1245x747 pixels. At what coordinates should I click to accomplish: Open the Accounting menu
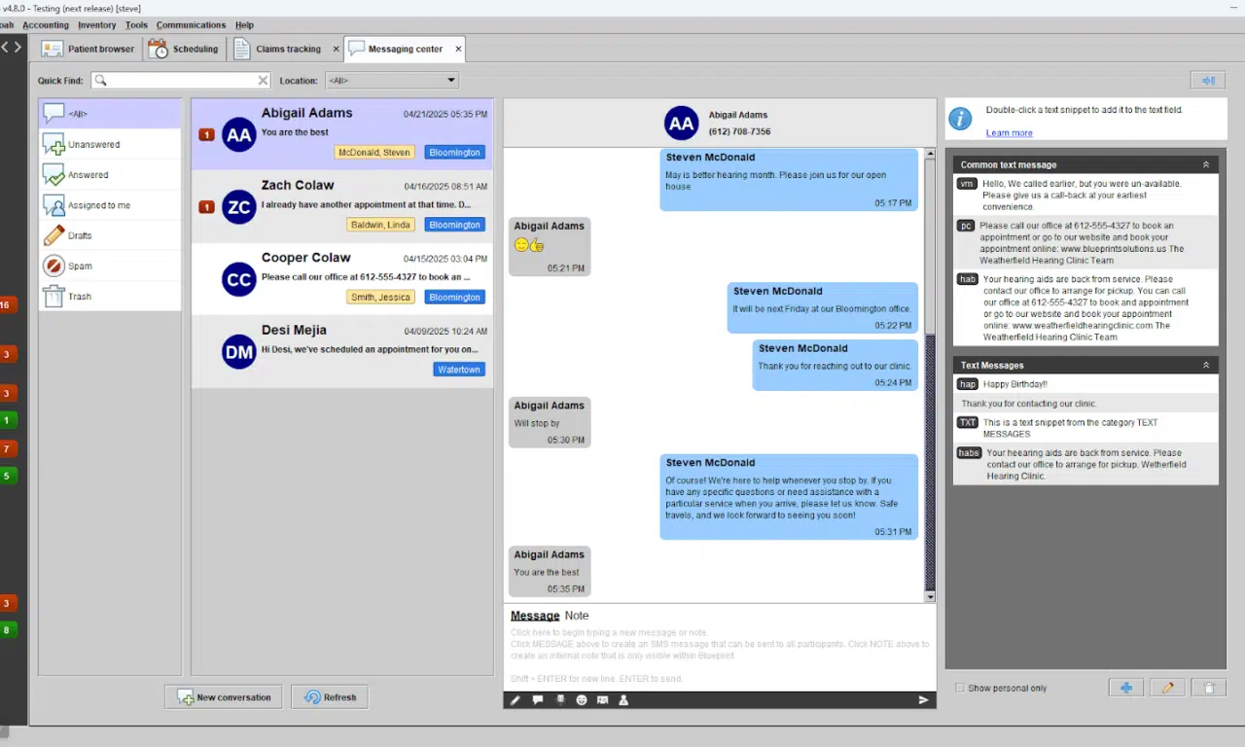46,24
